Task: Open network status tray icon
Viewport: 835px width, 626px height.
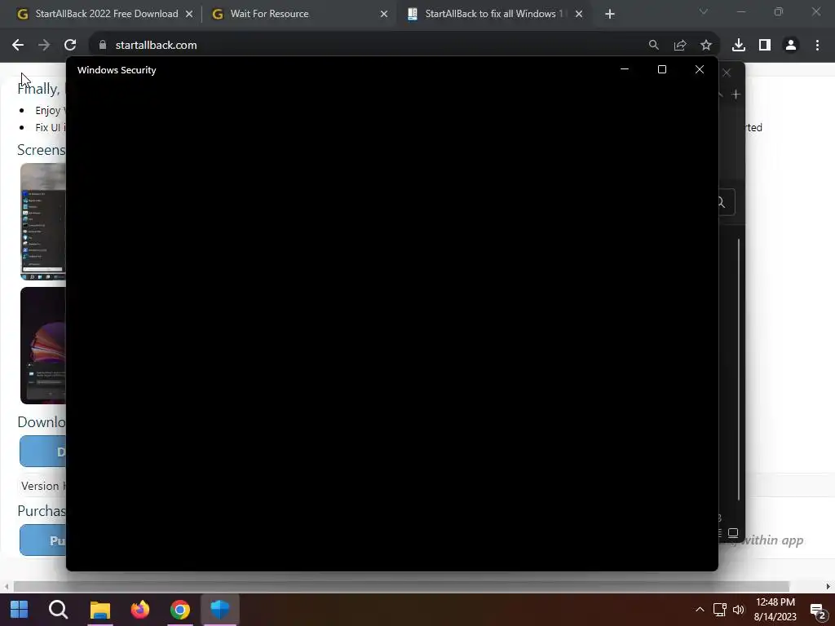Action: (719, 610)
